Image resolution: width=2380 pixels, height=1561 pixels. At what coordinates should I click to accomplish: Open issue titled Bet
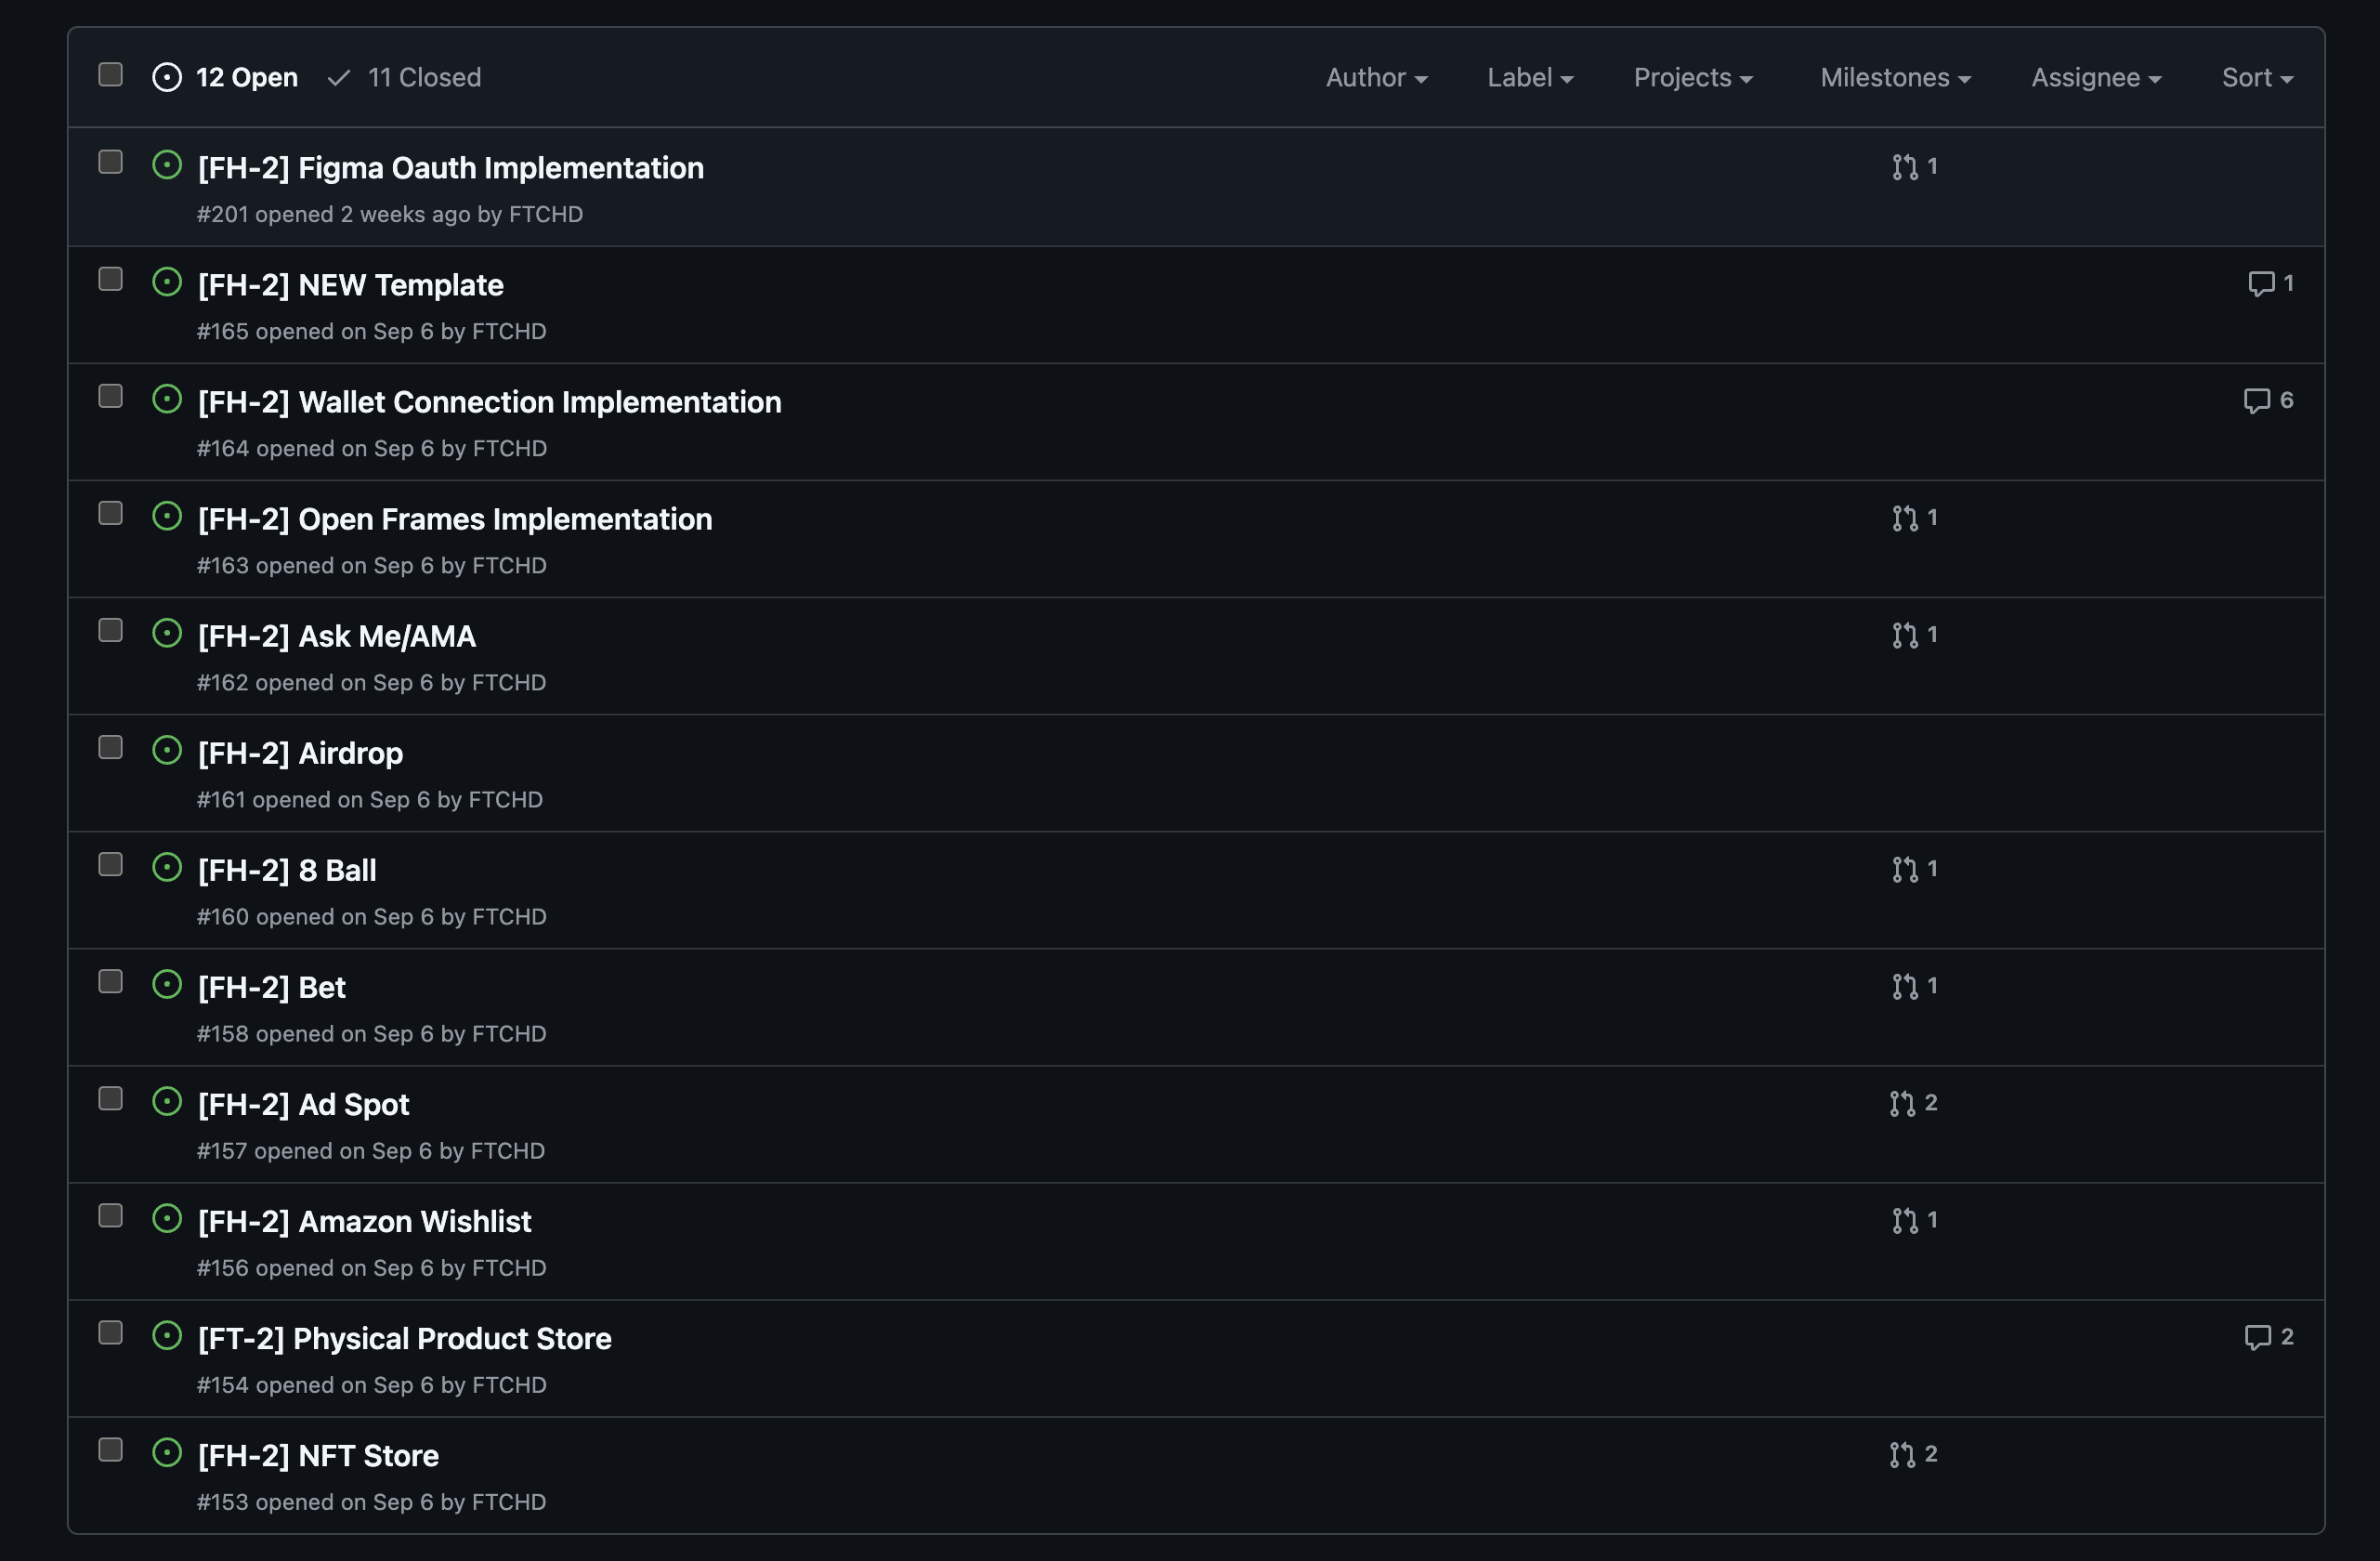(x=272, y=986)
